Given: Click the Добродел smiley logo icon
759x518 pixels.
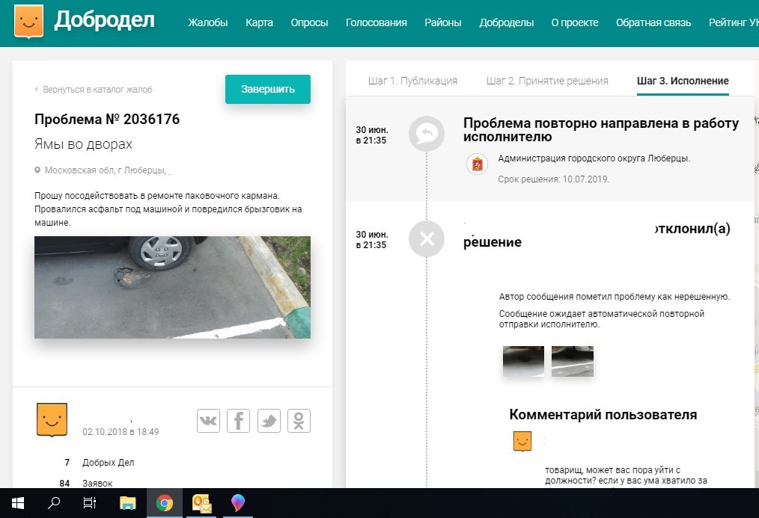Looking at the screenshot, I should pos(28,22).
